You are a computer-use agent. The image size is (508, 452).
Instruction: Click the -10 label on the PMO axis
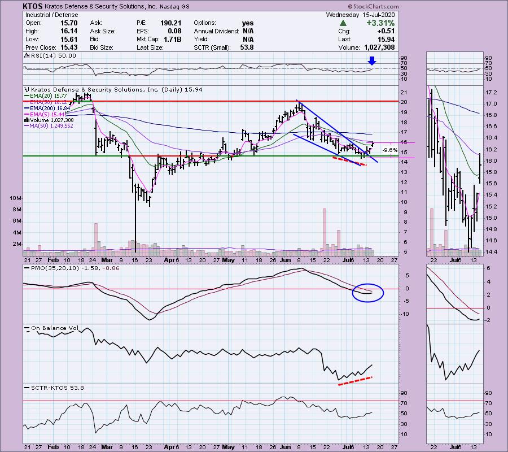pos(404,314)
